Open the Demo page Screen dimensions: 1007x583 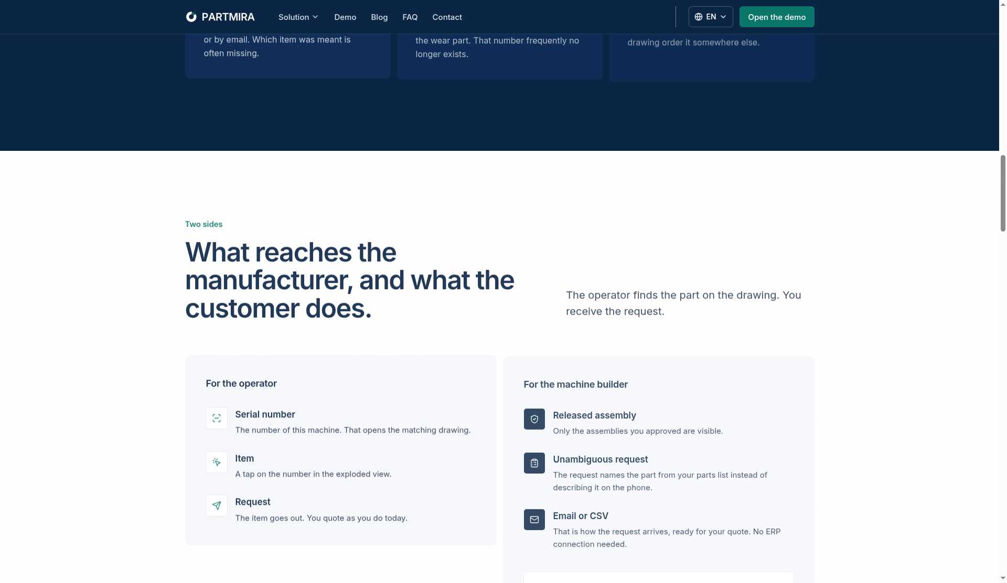[x=345, y=17]
